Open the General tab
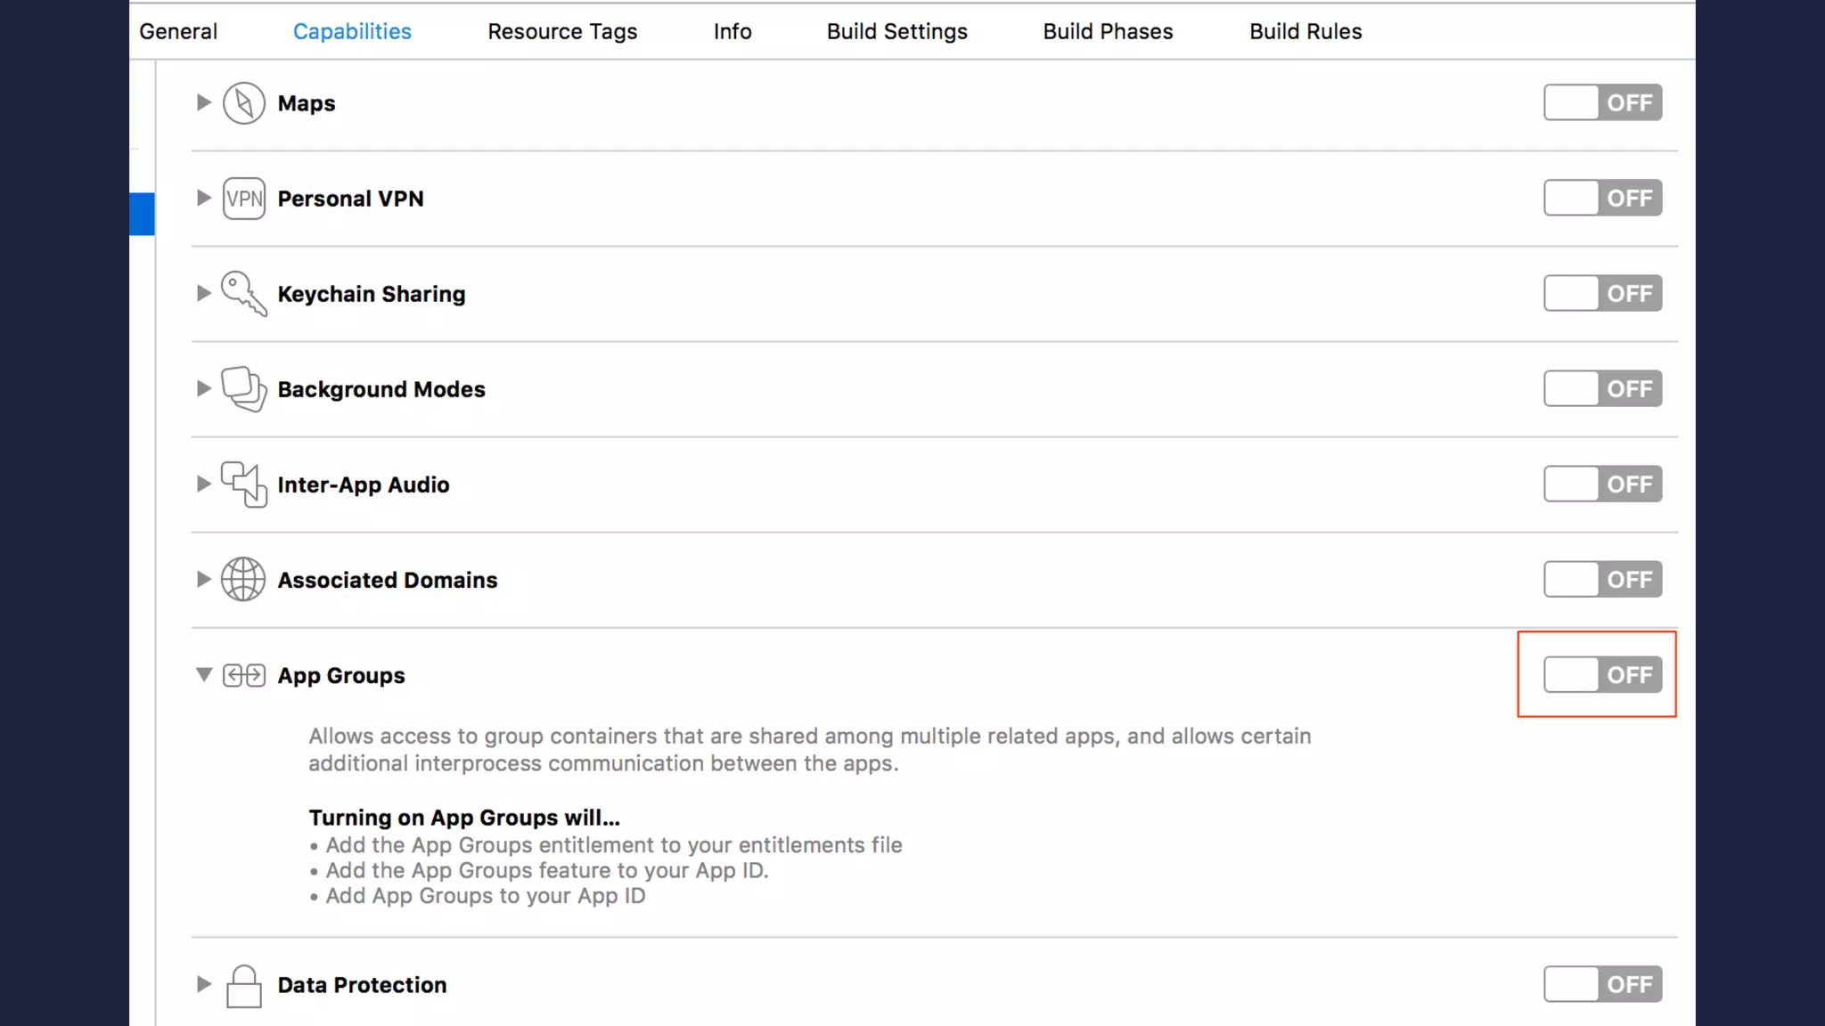The height and width of the screenshot is (1026, 1825). click(178, 32)
